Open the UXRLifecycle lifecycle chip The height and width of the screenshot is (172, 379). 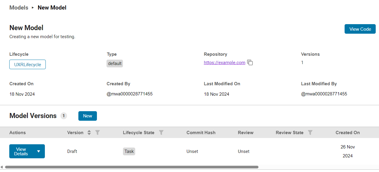(28, 64)
